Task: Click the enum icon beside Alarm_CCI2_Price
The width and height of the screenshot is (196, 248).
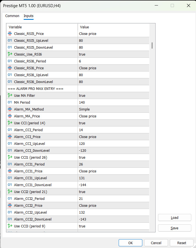Action: coord(10,205)
